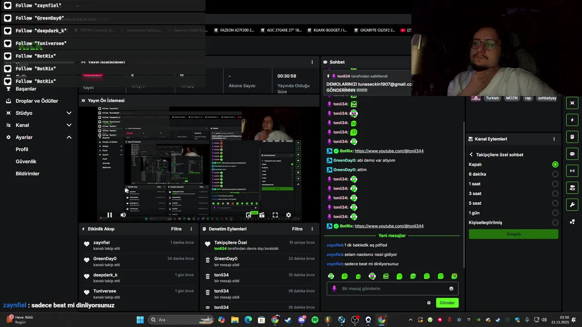This screenshot has height=327, width=582.
Task: Toggle moderation log document widget in sidebar
Action: click(572, 137)
